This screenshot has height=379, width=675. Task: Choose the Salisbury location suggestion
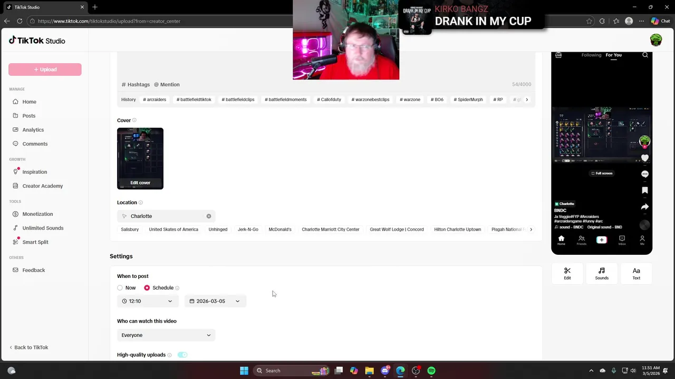(x=130, y=230)
